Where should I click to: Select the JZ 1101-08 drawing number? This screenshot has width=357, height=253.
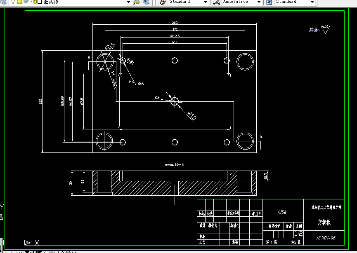[x=326, y=238]
